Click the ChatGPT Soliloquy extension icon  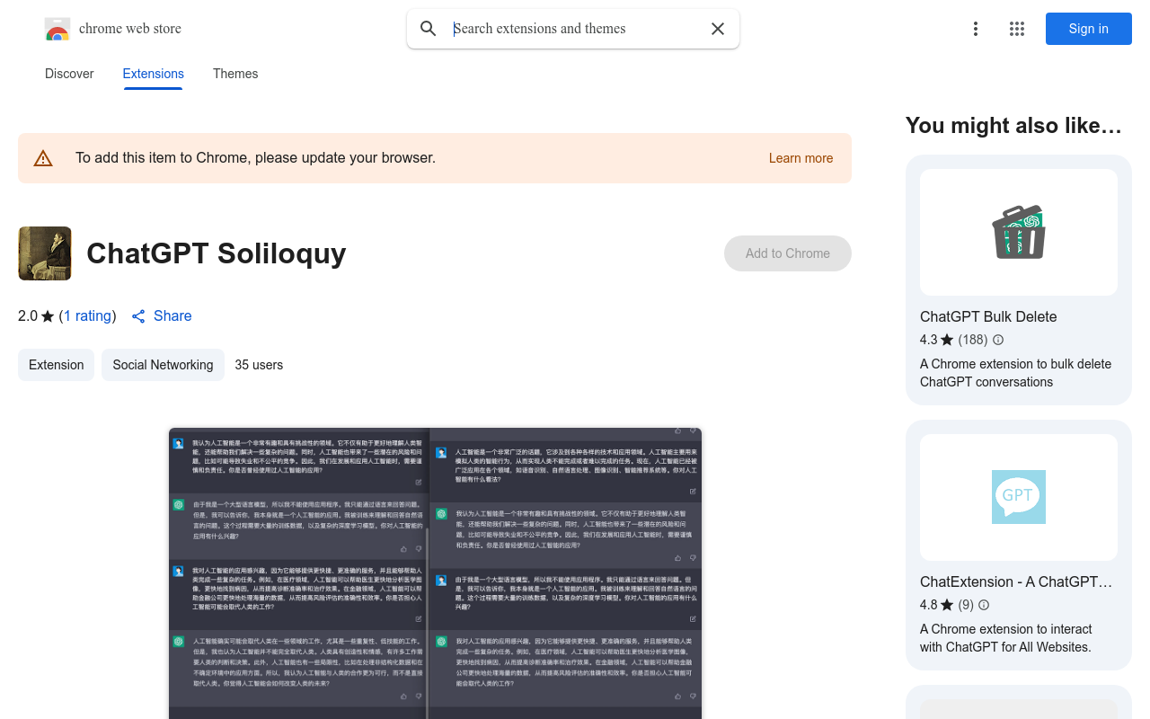45,253
